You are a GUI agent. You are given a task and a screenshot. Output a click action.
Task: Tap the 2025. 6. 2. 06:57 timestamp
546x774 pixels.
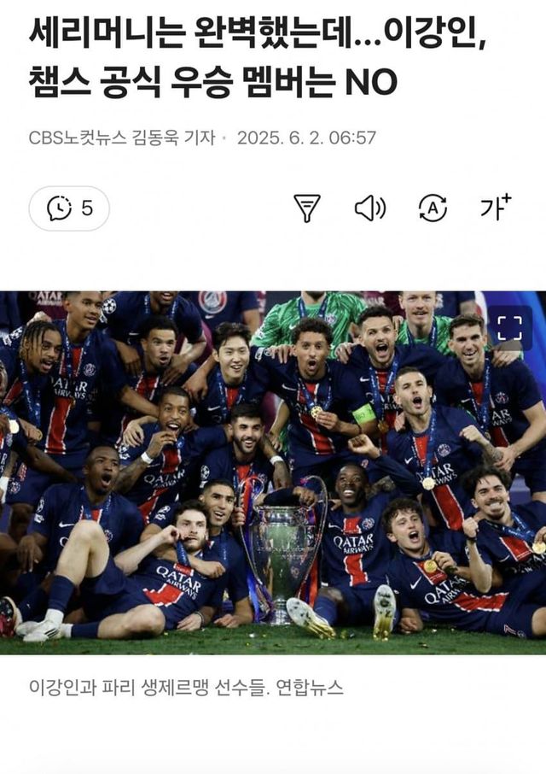tap(306, 138)
